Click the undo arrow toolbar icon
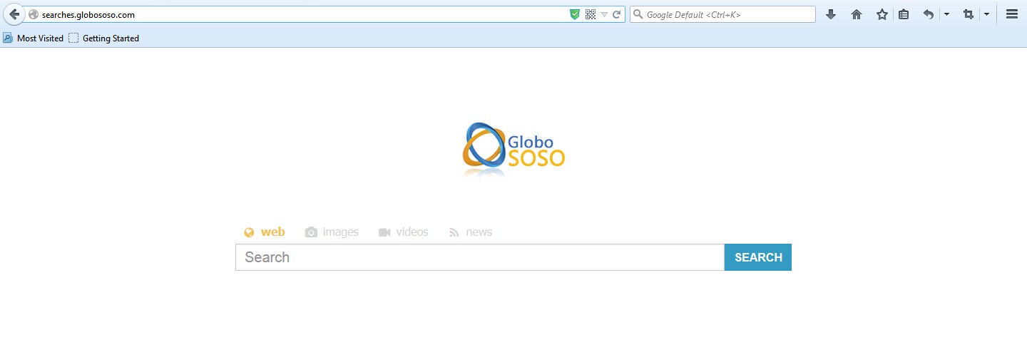Screen dimensions: 1027x362 [929, 14]
